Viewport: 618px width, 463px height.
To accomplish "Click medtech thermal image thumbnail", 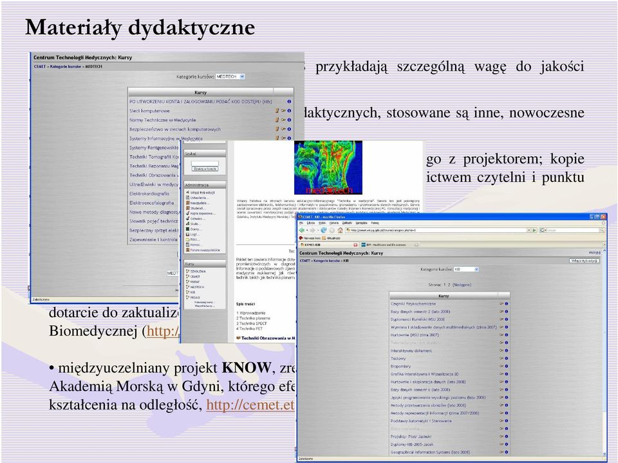I will (328, 168).
